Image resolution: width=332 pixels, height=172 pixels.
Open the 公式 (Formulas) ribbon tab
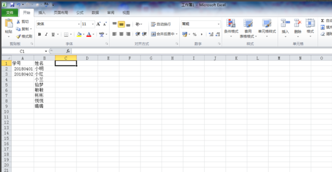pyautogui.click(x=80, y=13)
